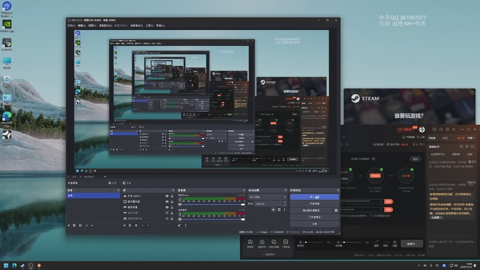Move the source up in the Sources panel
The height and width of the screenshot is (270, 480).
(x=142, y=226)
